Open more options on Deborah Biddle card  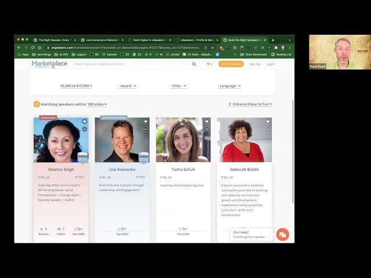268,129
